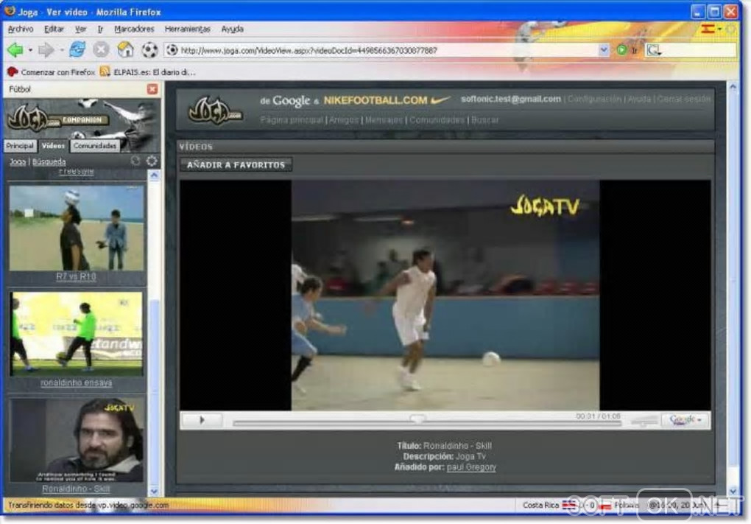
Task: Open the Editar menu
Action: (54, 29)
